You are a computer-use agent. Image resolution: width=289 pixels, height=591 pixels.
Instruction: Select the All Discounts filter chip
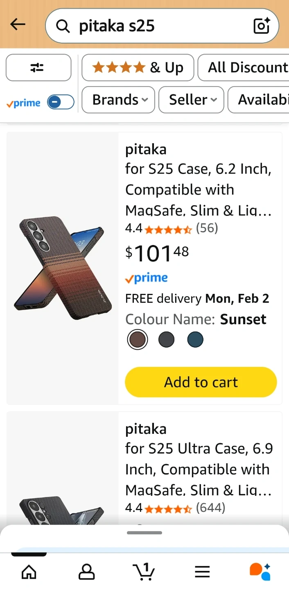pyautogui.click(x=244, y=68)
